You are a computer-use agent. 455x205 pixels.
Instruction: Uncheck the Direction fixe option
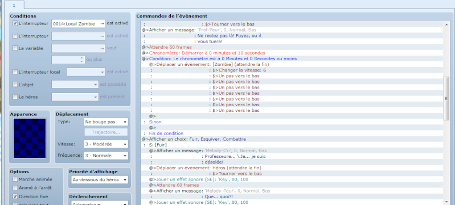15,196
